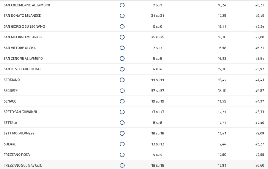Open info icon for Trezzano Rosa
The width and height of the screenshot is (268, 169).
pos(122,155)
